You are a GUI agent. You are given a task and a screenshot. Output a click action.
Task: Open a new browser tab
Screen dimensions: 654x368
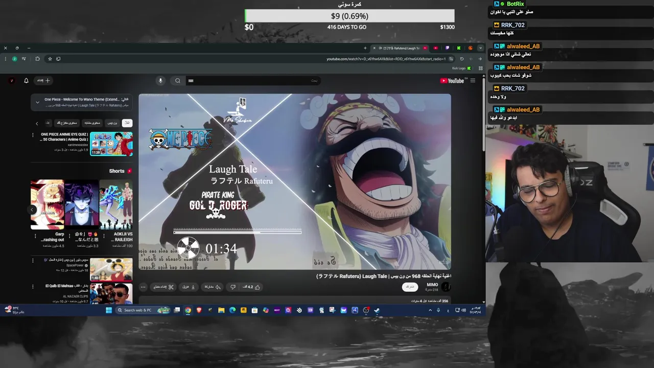pyautogui.click(x=365, y=48)
